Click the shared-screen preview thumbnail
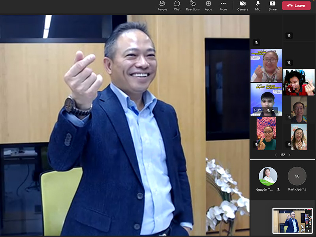The height and width of the screenshot is (237, 316). [x=292, y=220]
